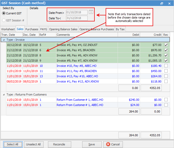The height and width of the screenshot is (148, 174).
Task: Check Rec box for the $24.00 customer return
Action: pyautogui.click(x=166, y=105)
